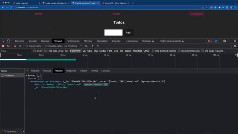Bookmark this page with star icon
238x134 pixels.
tap(206, 7)
